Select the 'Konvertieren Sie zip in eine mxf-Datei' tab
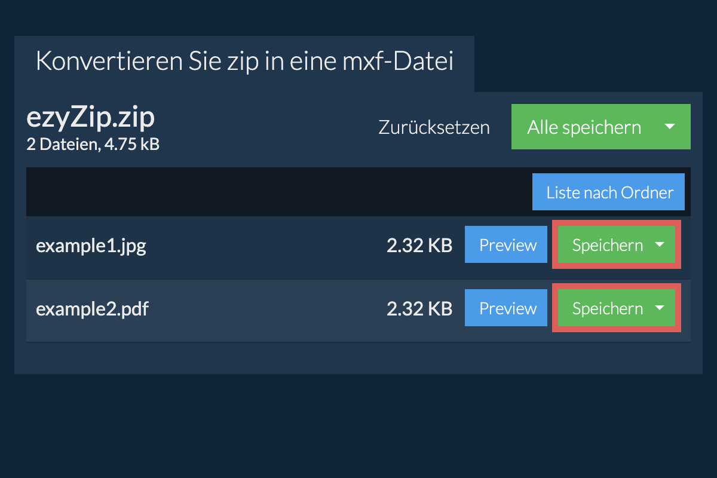Viewport: 717px width, 478px height. 244,62
